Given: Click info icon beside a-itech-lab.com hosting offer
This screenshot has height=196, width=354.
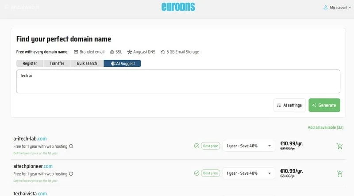Looking at the screenshot, I should (x=71, y=146).
